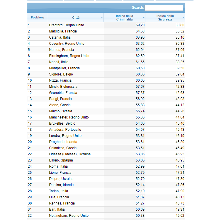The image size is (209, 220).
Task: Sort by Indice della Sicurezza header
Action: pyautogui.click(x=165, y=18)
